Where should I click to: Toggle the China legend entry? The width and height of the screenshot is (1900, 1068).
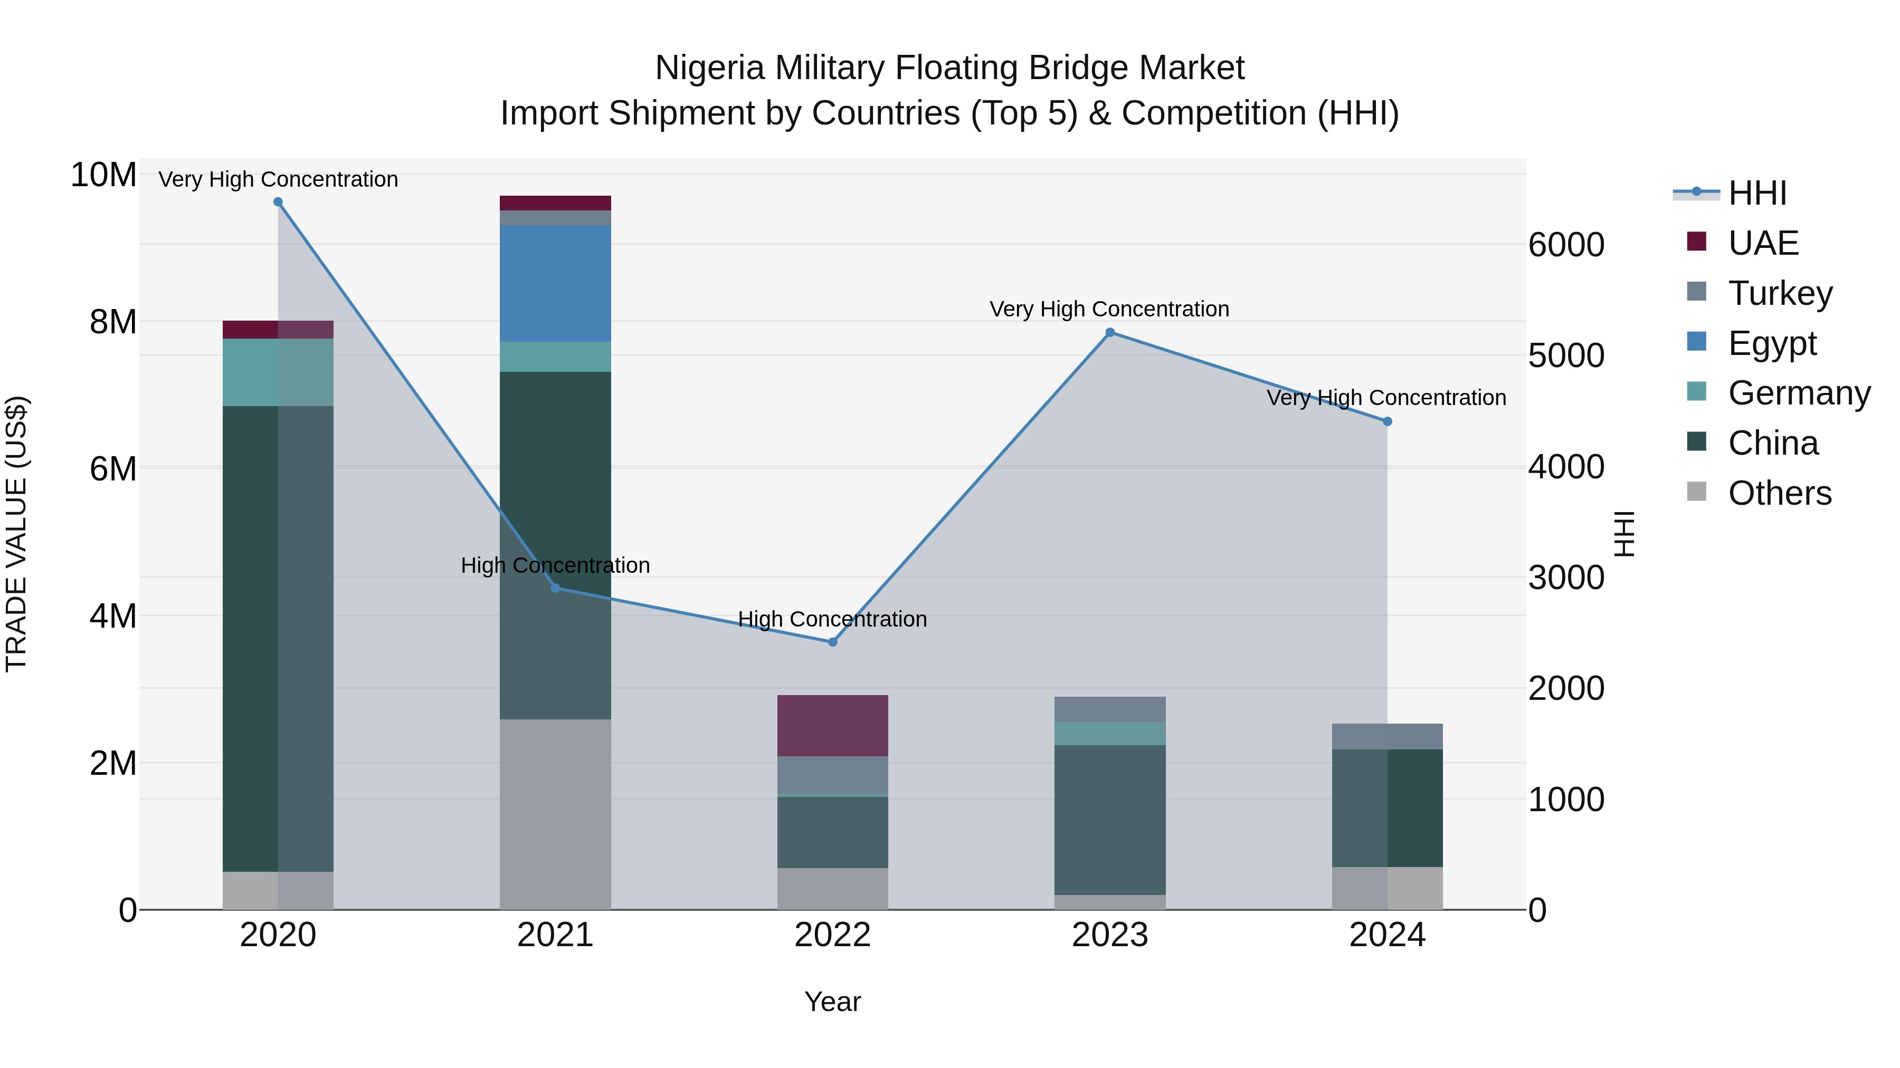tap(1752, 442)
